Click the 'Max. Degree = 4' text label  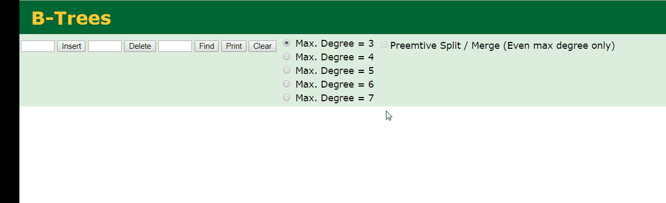pyautogui.click(x=335, y=57)
